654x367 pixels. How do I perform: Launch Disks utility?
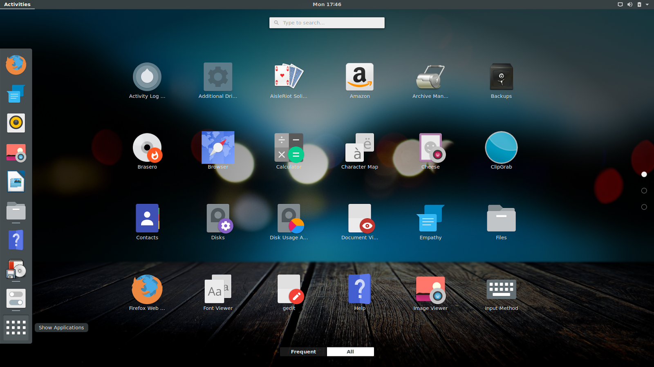click(218, 222)
